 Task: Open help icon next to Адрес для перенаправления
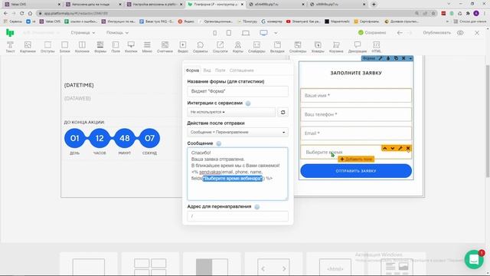click(x=257, y=206)
